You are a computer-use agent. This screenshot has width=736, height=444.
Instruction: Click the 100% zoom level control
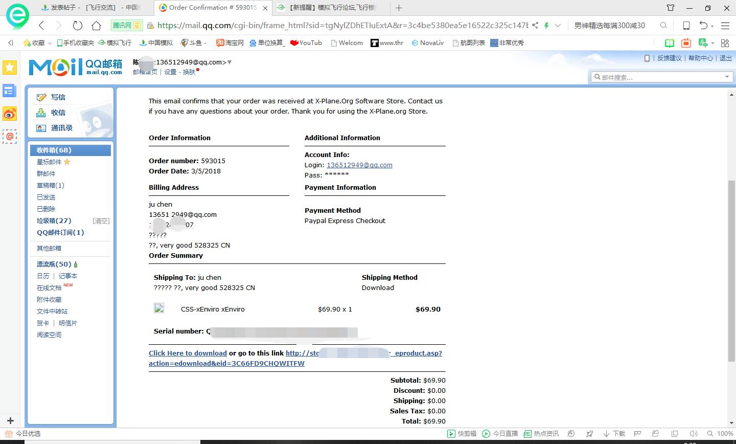pyautogui.click(x=720, y=434)
